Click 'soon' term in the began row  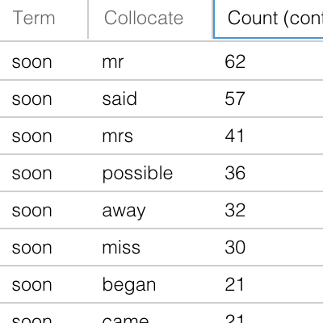pyautogui.click(x=31, y=285)
